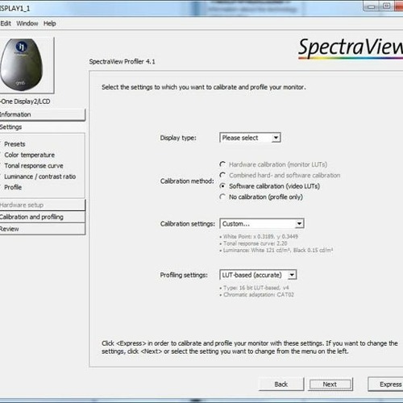Screen dimensions: 403x403
Task: Open the Window menu
Action: pyautogui.click(x=27, y=23)
